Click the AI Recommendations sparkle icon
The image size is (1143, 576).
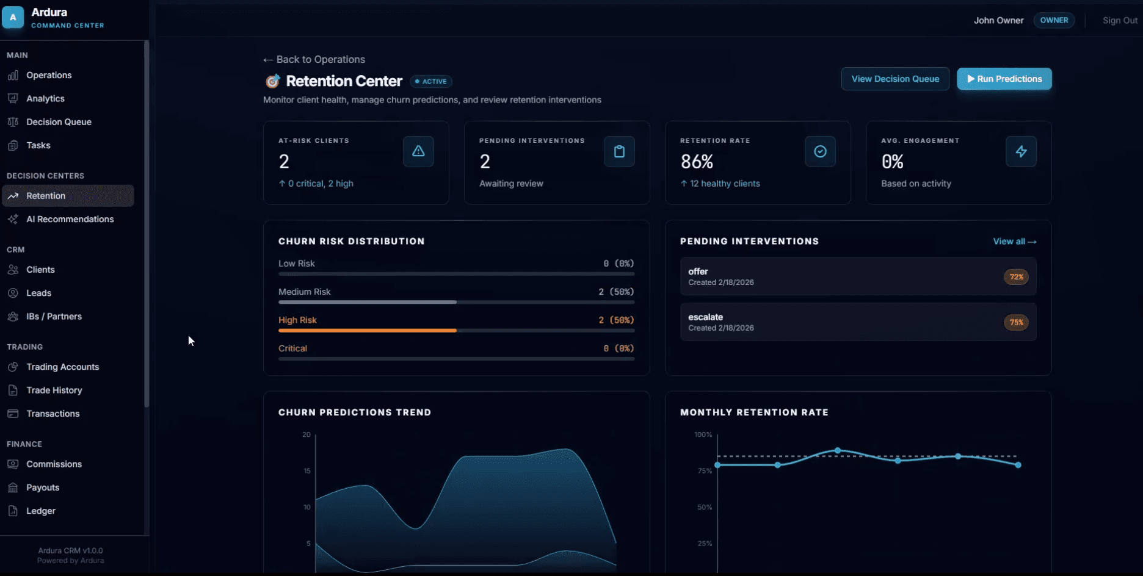13,219
